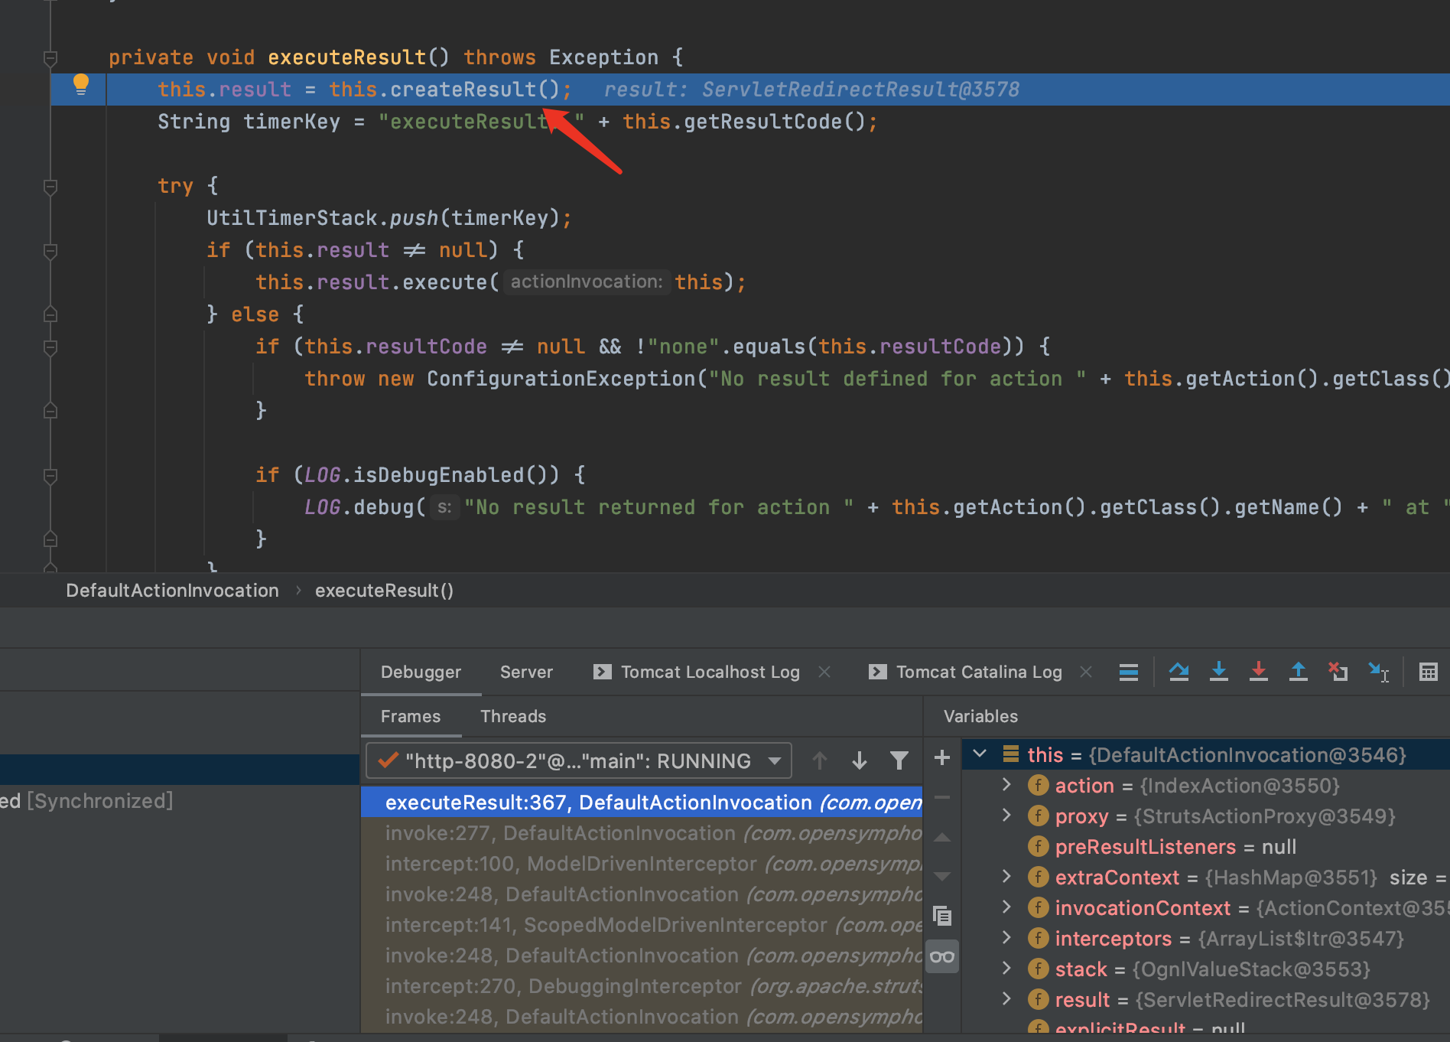This screenshot has width=1450, height=1042.
Task: Click the Step Into debugger icon
Action: [x=1219, y=672]
